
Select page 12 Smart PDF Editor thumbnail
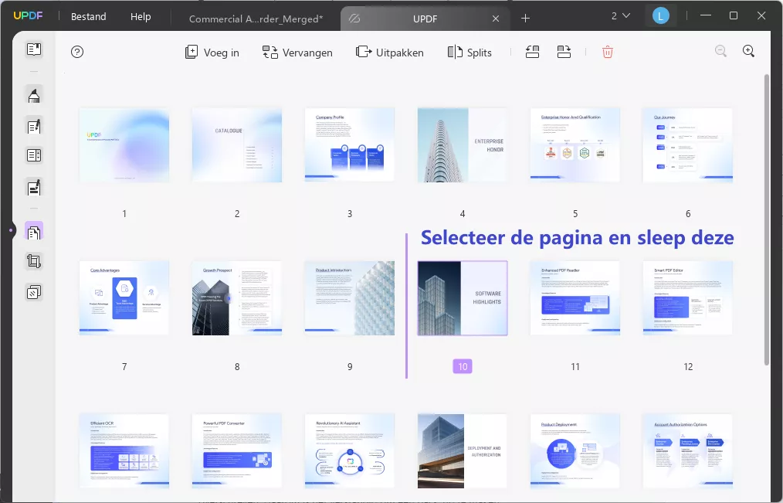pos(688,297)
